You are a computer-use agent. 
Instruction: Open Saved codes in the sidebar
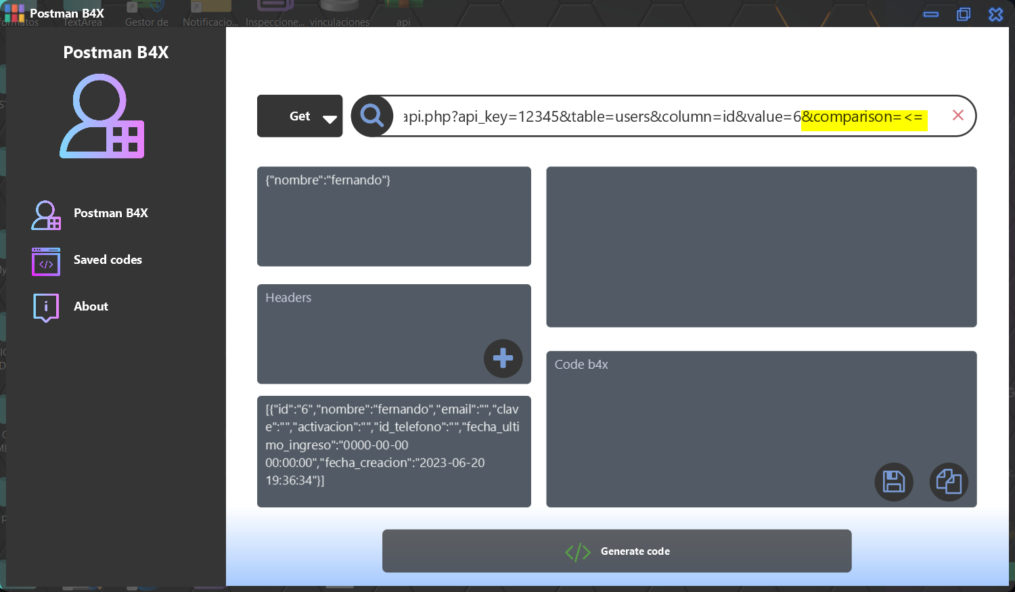coord(108,260)
